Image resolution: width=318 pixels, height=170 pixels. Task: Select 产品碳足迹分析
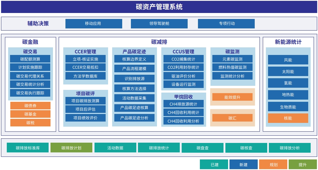pos(134,118)
